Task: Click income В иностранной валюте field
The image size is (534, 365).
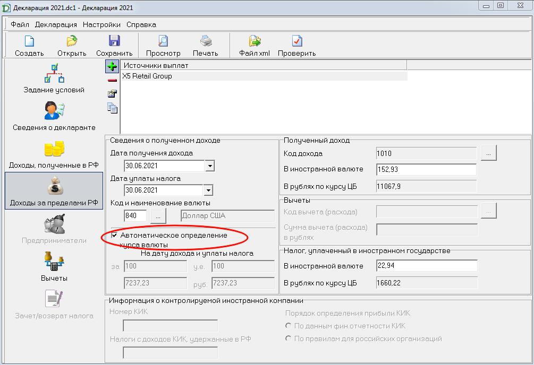Action: [x=426, y=170]
